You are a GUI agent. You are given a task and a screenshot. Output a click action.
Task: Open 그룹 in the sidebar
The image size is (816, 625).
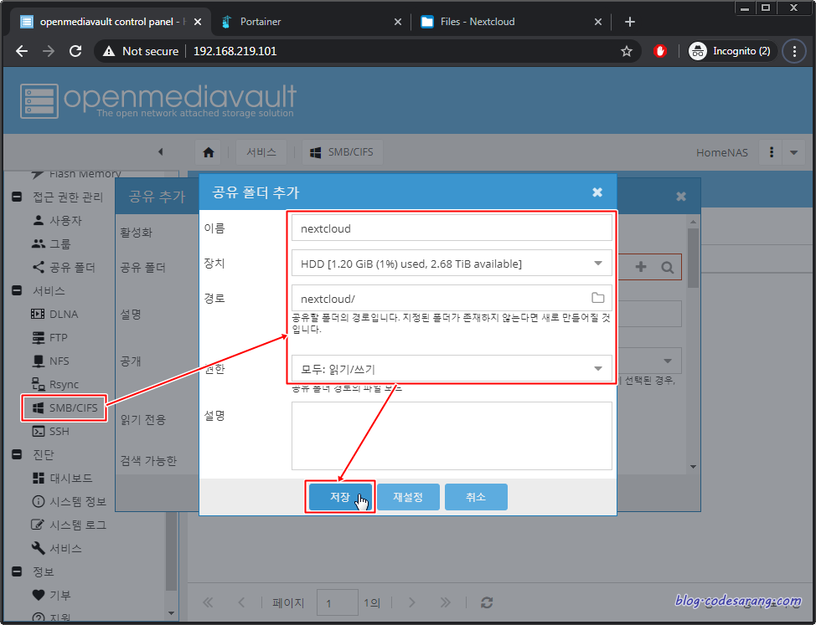[51, 243]
